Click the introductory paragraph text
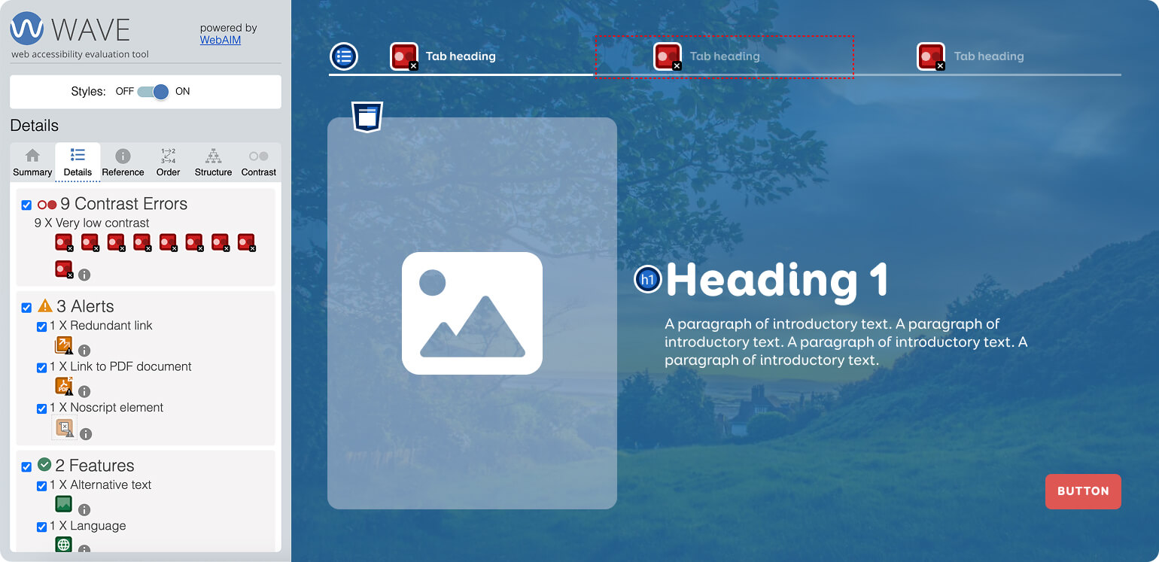This screenshot has width=1159, height=562. 846,342
